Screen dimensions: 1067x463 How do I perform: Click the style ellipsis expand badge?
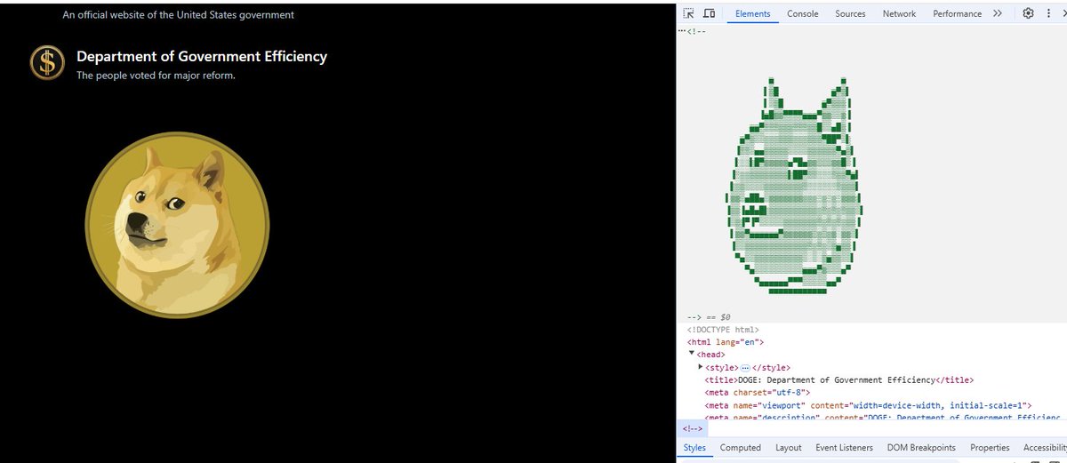pyautogui.click(x=745, y=367)
